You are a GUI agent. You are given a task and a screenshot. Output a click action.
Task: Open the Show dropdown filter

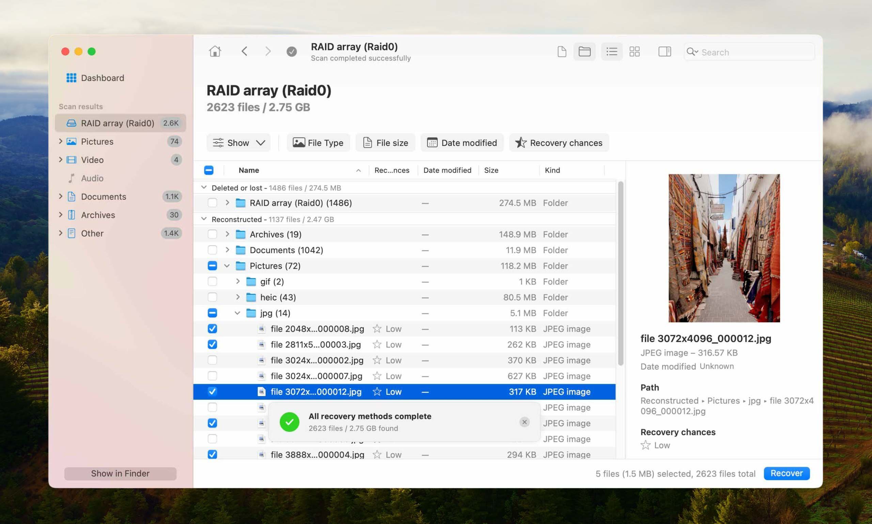(x=238, y=143)
